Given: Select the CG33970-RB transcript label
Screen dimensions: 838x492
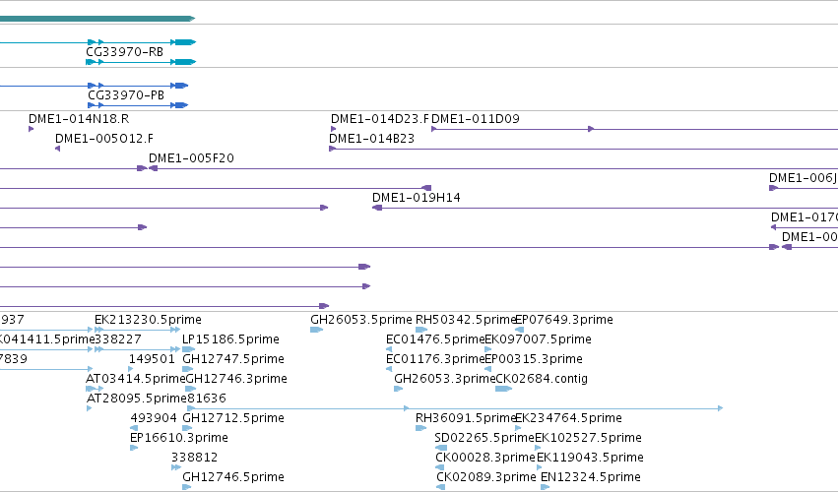Looking at the screenshot, I should tap(124, 52).
